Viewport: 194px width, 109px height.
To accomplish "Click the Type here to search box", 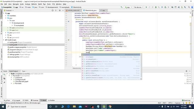I will pyautogui.click(x=27, y=107).
